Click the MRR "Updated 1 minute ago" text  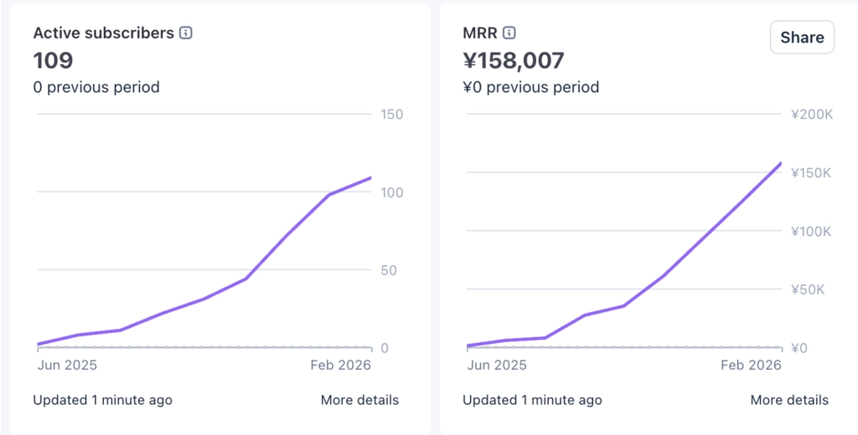point(532,400)
